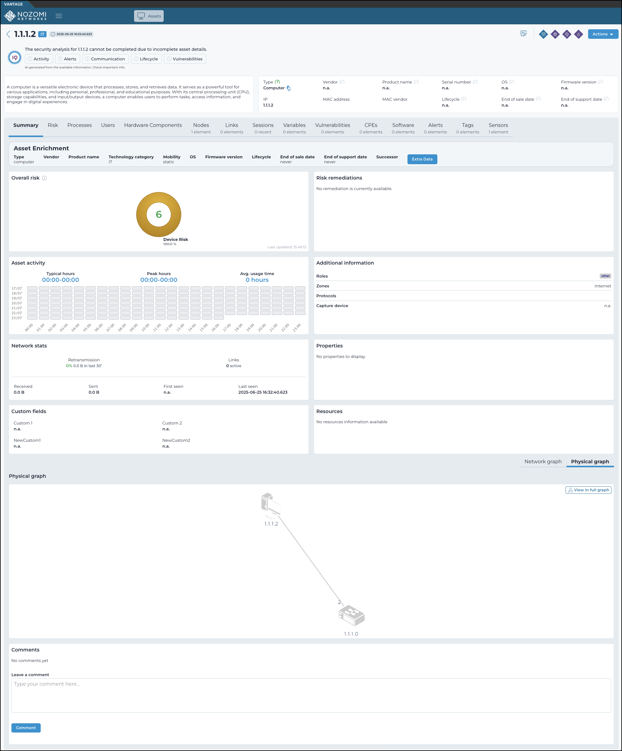This screenshot has height=751, width=622.
Task: Open the Users tab
Action: (108, 125)
